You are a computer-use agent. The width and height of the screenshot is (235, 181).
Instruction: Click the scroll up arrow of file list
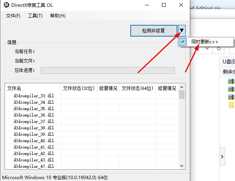point(182,87)
